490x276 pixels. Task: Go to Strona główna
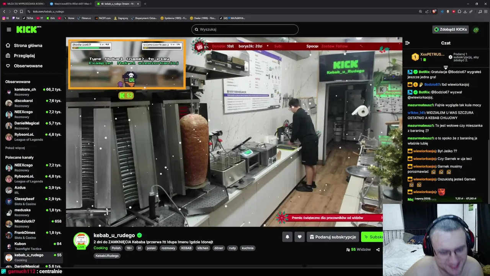[24, 46]
